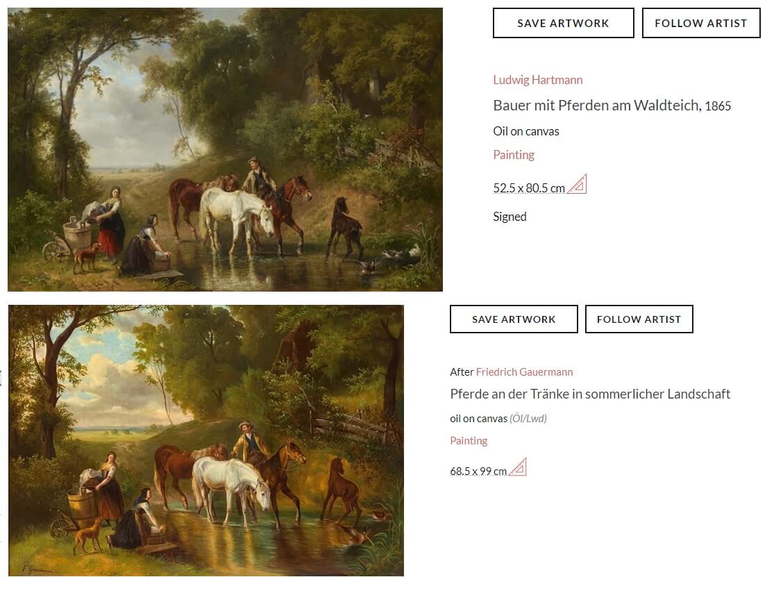783x593 pixels.
Task: Click the 68.5 x 99 cm dimensions text
Action: (478, 471)
